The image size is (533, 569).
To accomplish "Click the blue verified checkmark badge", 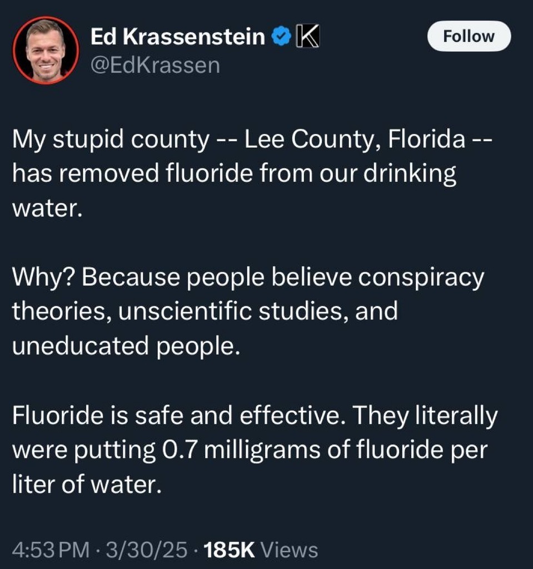I will pos(280,37).
